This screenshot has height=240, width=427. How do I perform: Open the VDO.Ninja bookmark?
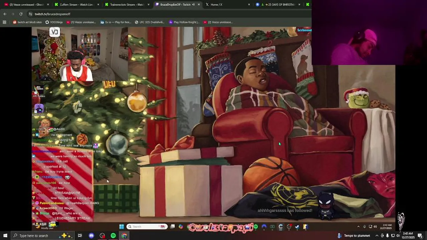point(54,22)
